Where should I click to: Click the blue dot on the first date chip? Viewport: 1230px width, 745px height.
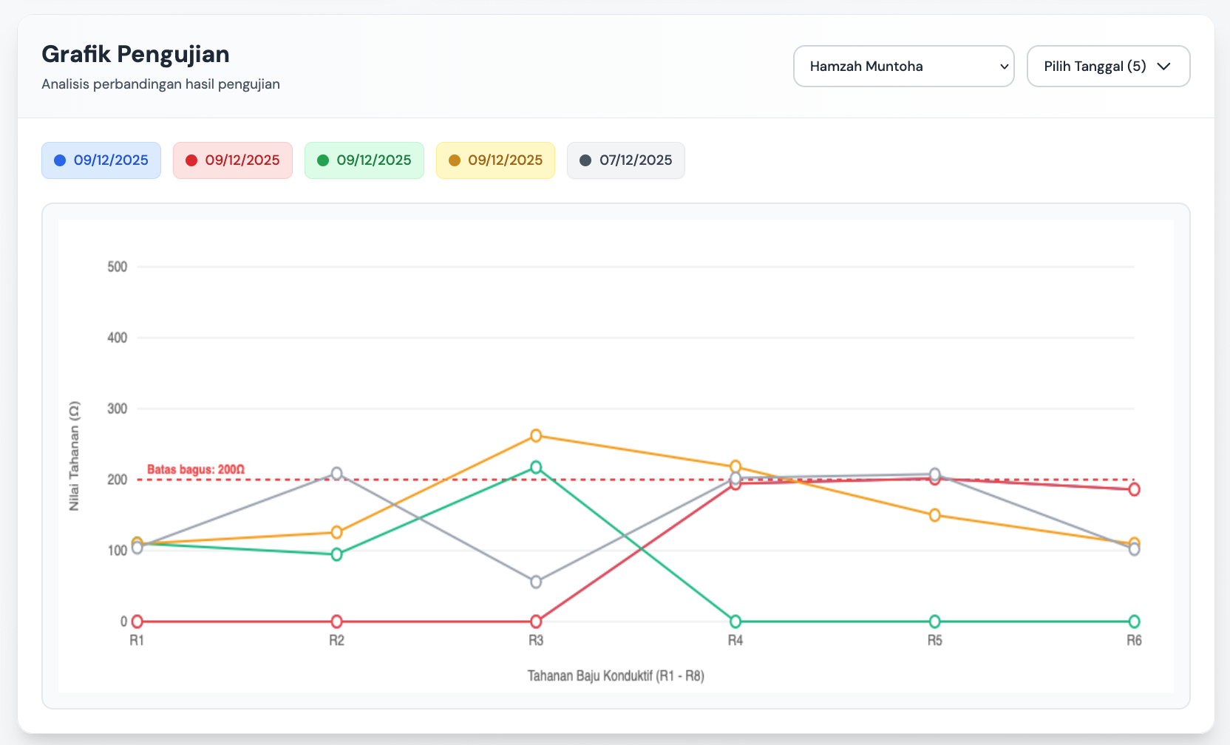click(x=60, y=160)
